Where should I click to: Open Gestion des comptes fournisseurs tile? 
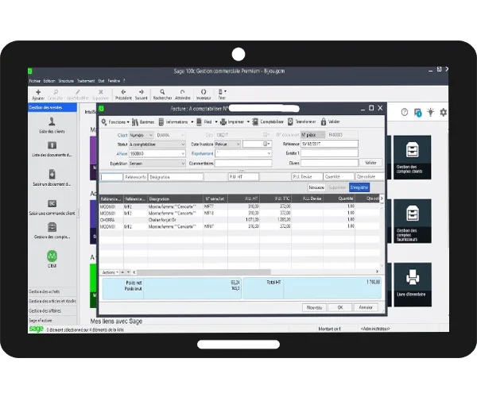412,221
